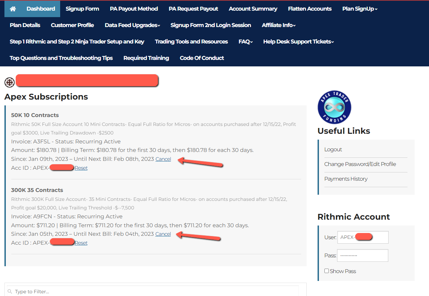Go to Customer Profile
The width and height of the screenshot is (429, 296).
coord(72,25)
